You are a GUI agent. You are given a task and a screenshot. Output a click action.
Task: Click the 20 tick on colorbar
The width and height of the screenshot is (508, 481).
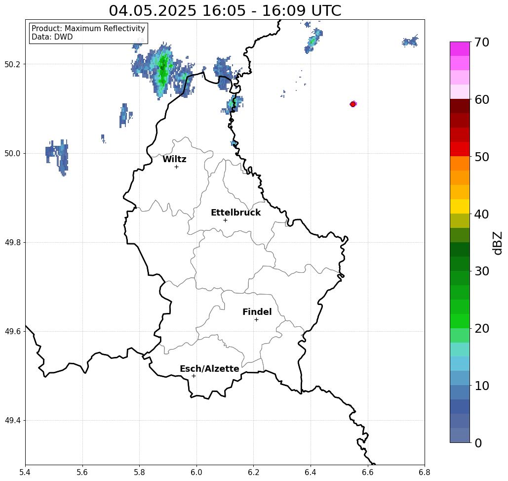tap(482, 328)
